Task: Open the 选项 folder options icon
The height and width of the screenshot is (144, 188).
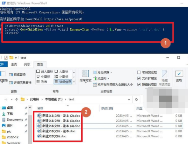Action: tap(179, 74)
